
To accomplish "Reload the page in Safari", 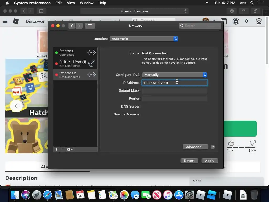I will 185,11.
